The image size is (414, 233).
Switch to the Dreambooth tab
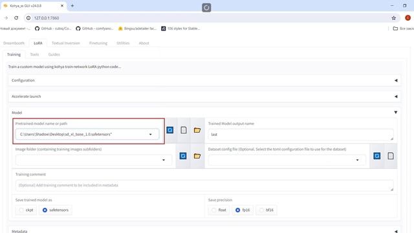coord(14,43)
